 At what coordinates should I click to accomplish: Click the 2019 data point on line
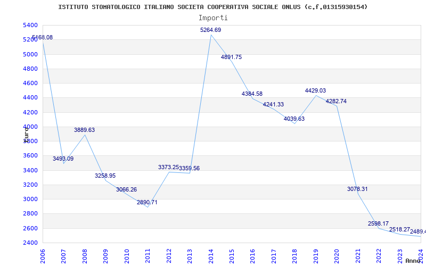(x=316, y=96)
